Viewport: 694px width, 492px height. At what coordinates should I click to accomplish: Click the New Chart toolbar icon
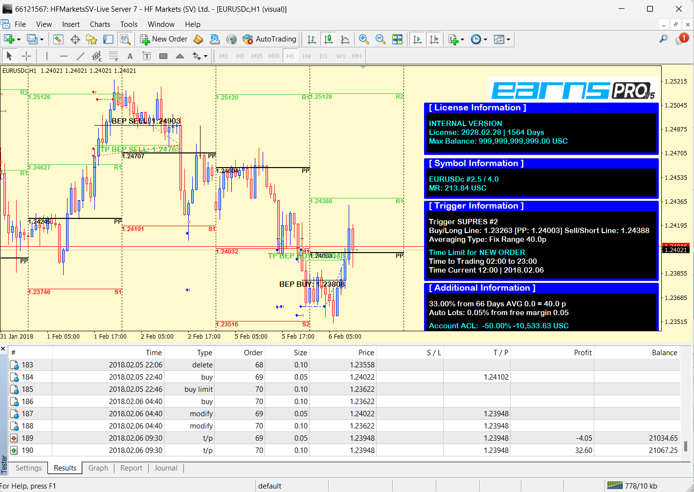(9, 39)
